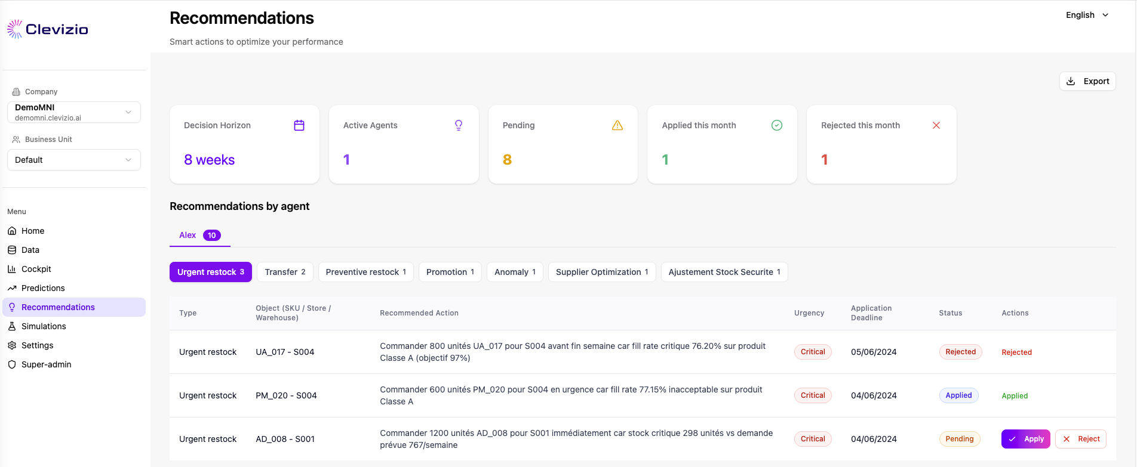The image size is (1137, 467).
Task: Filter by Supplier Optimization
Action: pyautogui.click(x=602, y=272)
